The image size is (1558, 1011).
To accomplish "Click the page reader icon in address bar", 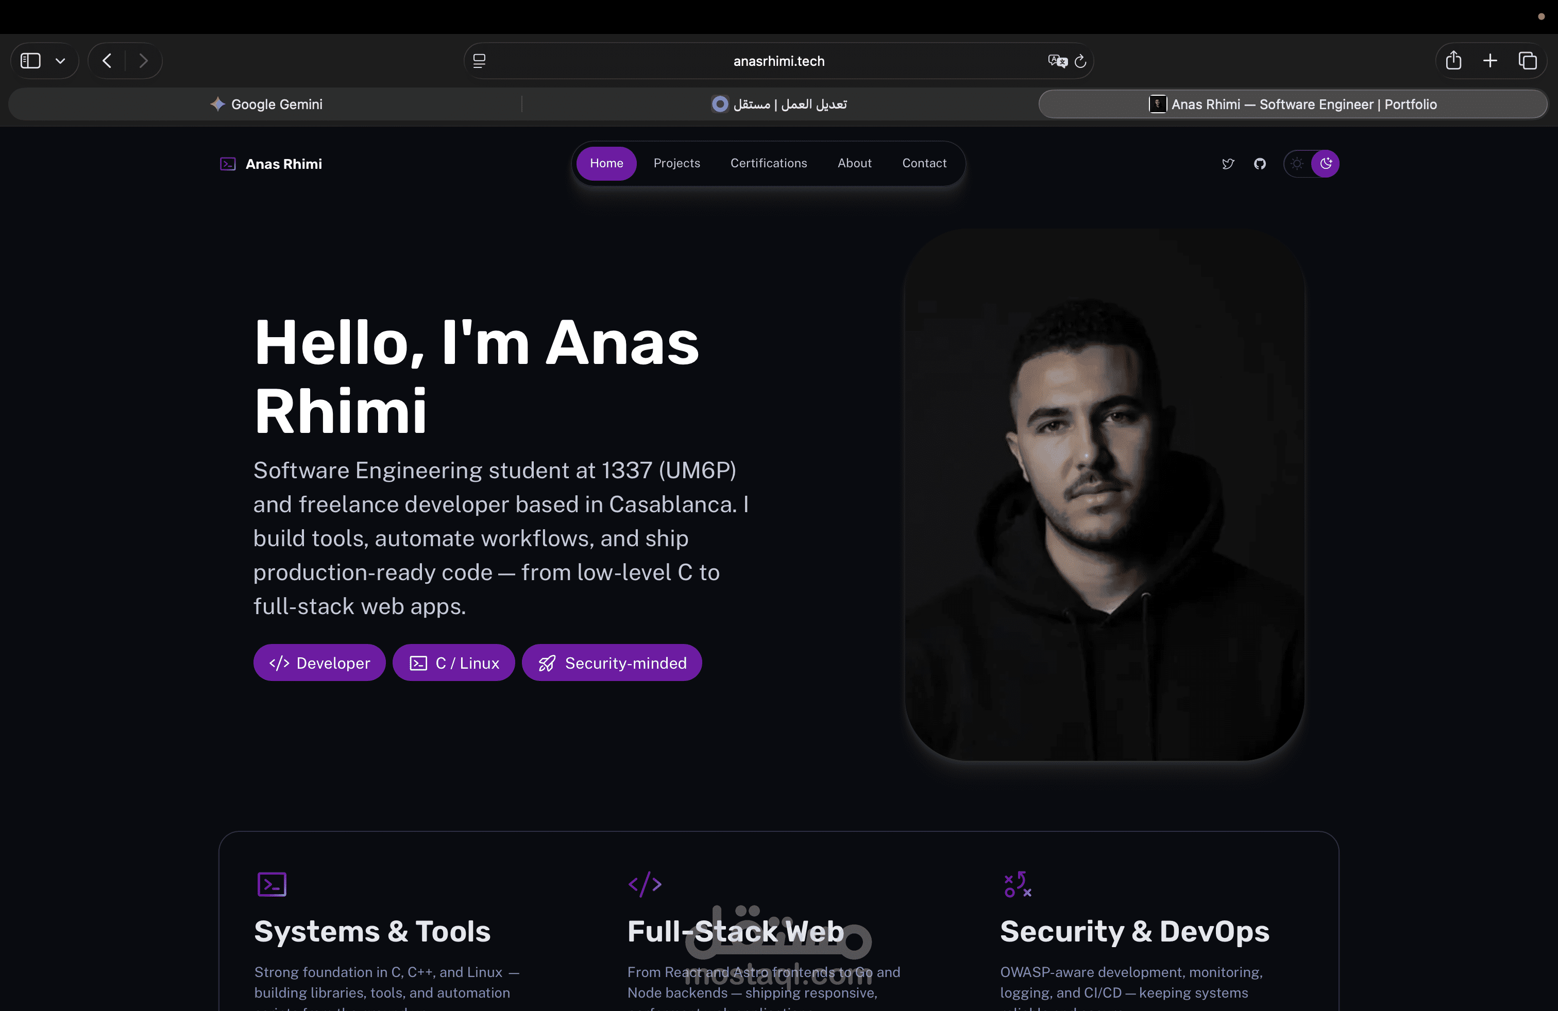I will click(479, 61).
